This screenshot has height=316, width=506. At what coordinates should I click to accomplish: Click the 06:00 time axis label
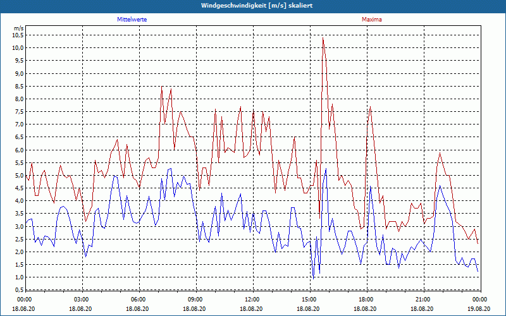pos(137,300)
